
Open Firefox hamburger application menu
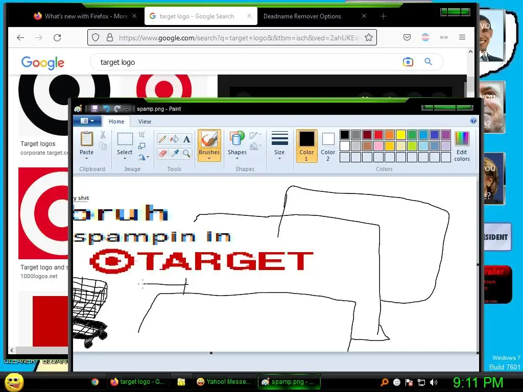click(x=462, y=37)
